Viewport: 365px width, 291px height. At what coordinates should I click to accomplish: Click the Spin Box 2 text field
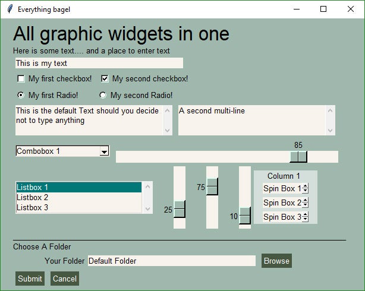[x=282, y=203]
